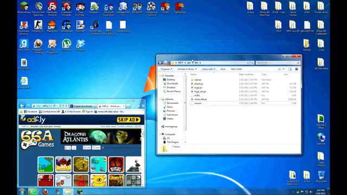Click the jars breadcrumb in the address bar
This screenshot has height=195, width=347.
189,63
